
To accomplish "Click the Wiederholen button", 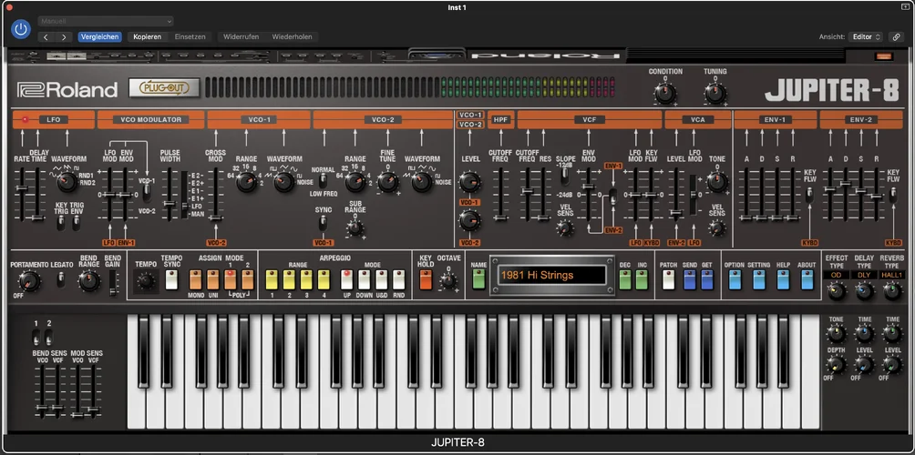I will click(292, 36).
